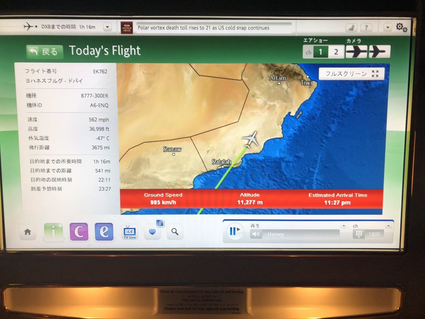
Task: Click the Altitude 11,277 m readout
Action: point(250,199)
